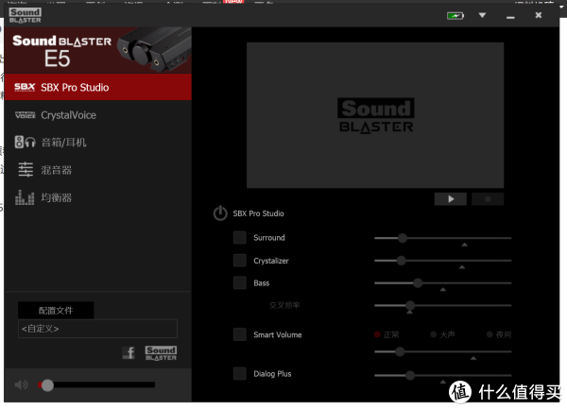Screen dimensions: 567x409
Task: Tick the Smart Volume checkbox
Action: pyautogui.click(x=240, y=334)
